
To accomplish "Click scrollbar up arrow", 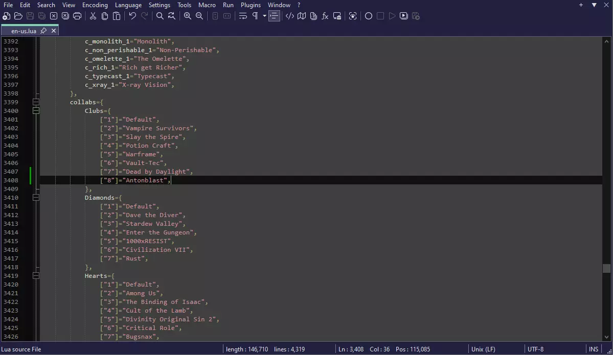I will point(606,41).
